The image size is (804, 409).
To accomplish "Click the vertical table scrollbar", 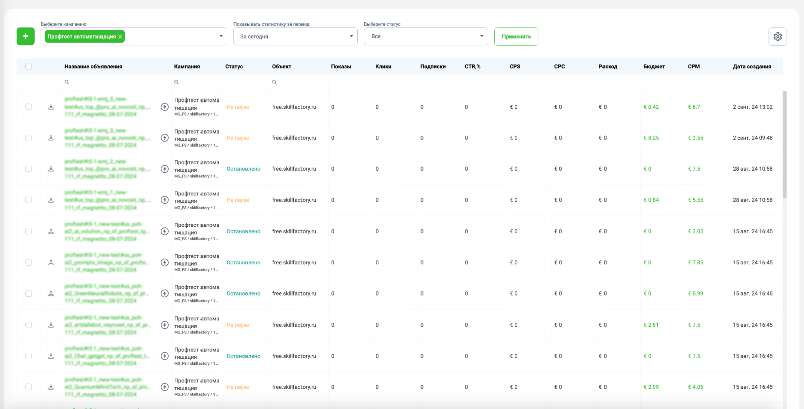I will pyautogui.click(x=784, y=145).
